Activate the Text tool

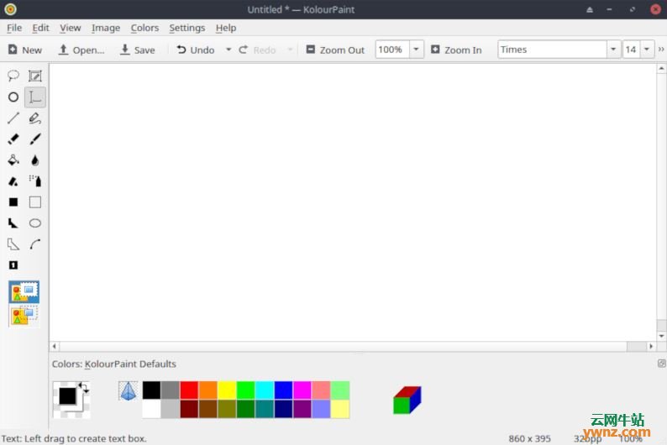(35, 97)
